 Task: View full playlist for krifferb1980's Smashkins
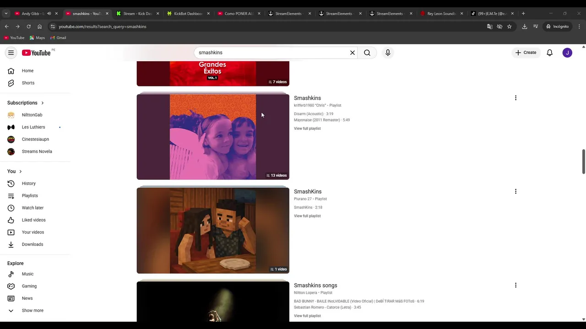pyautogui.click(x=307, y=129)
